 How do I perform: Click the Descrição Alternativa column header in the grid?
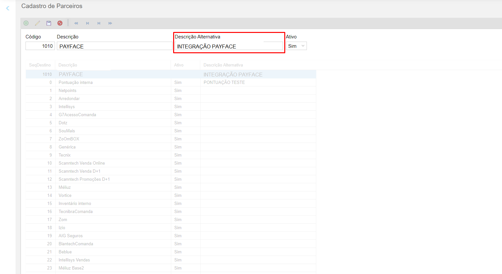[258, 65]
